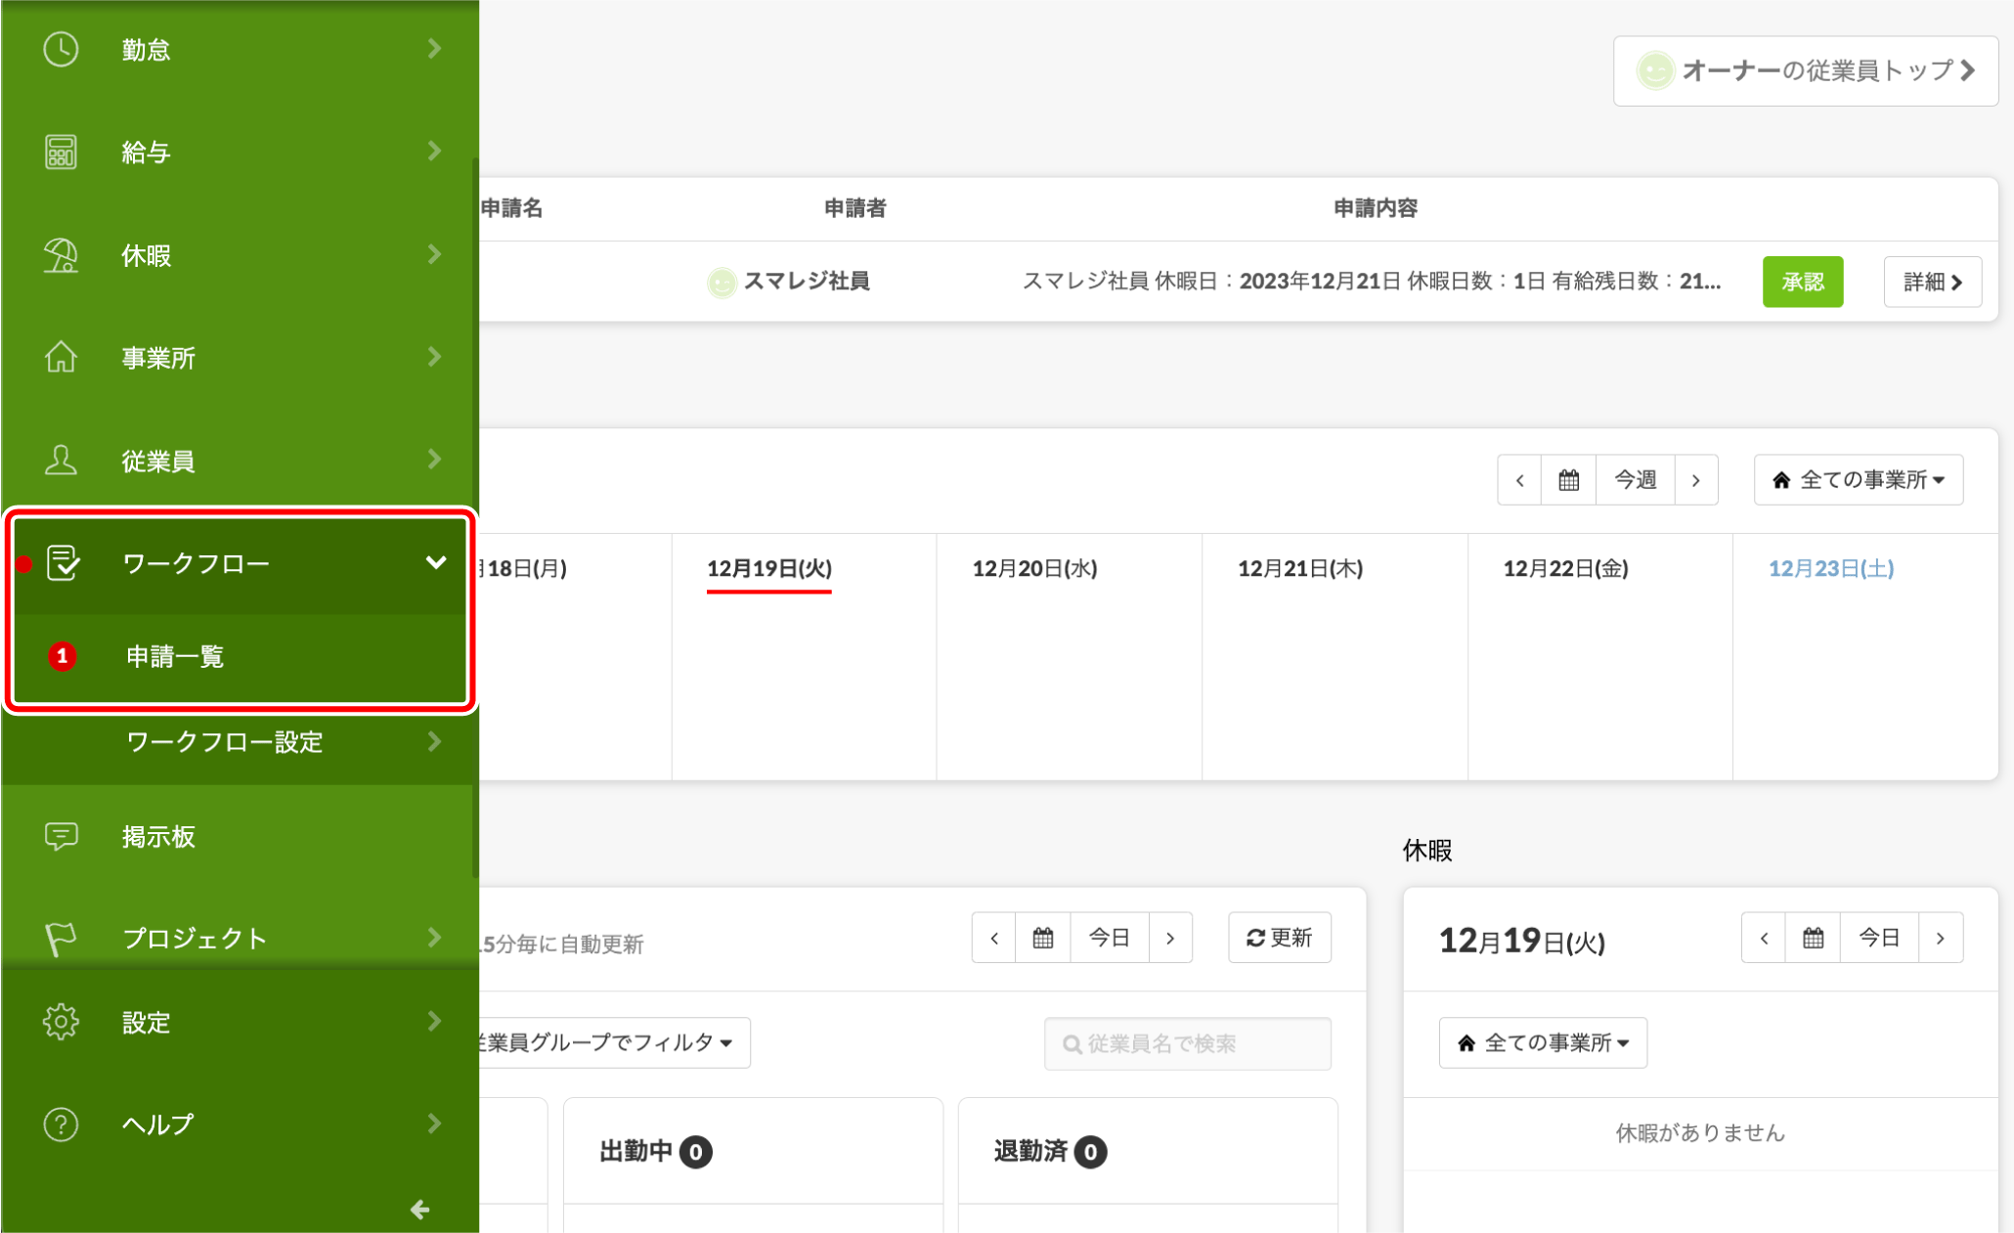The height and width of the screenshot is (1233, 2014).
Task: Open 全ての事業所 dropdown in 休暇 panel
Action: [1543, 1042]
